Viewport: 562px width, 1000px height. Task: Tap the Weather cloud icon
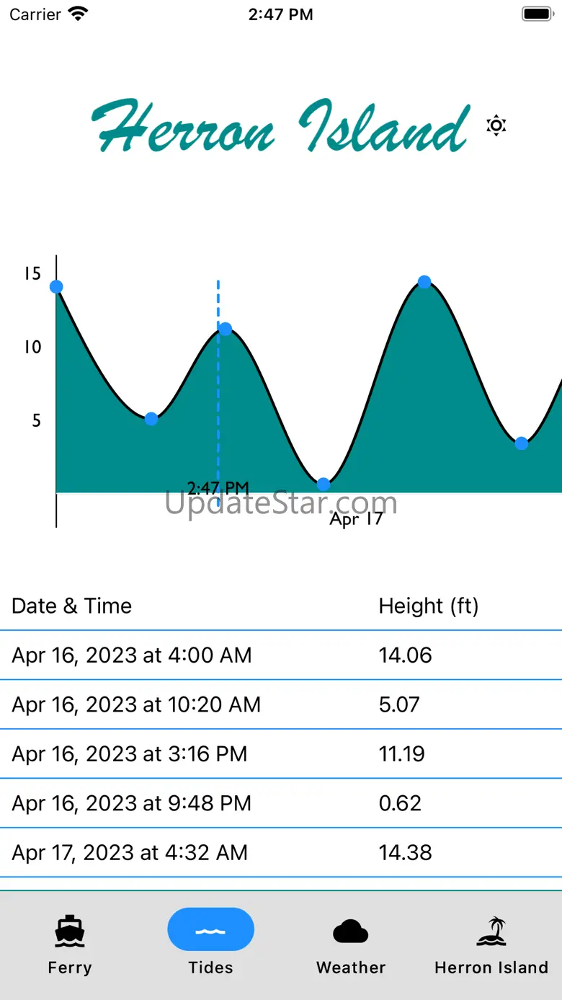tap(351, 932)
